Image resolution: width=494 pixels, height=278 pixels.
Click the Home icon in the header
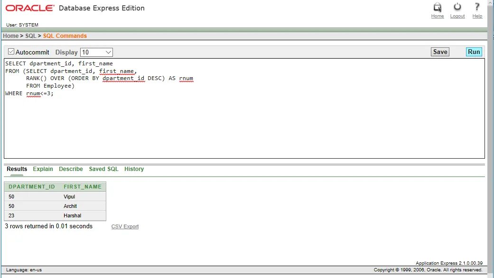tap(437, 7)
